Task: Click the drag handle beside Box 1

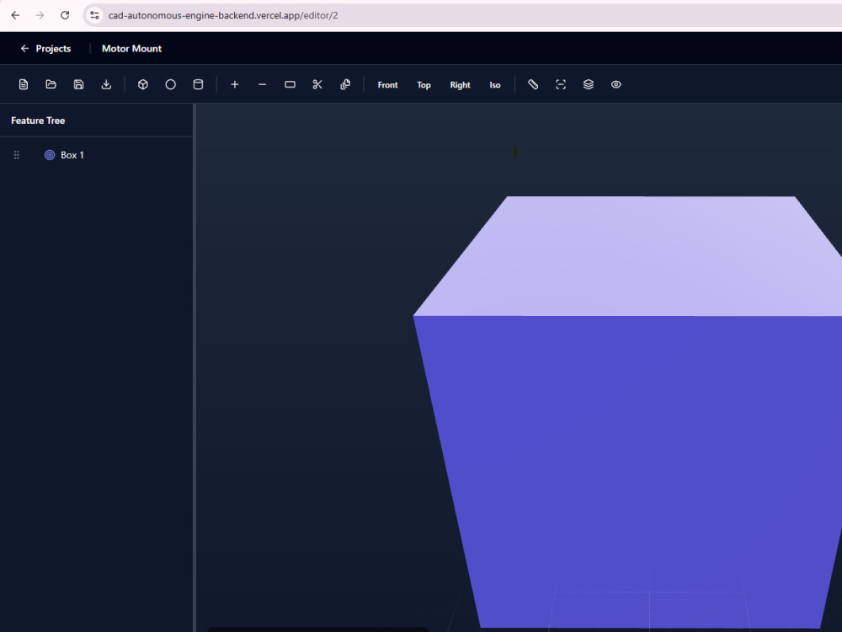Action: tap(17, 155)
